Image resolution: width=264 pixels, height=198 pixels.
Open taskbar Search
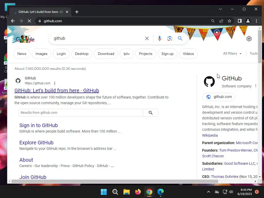click(115, 192)
